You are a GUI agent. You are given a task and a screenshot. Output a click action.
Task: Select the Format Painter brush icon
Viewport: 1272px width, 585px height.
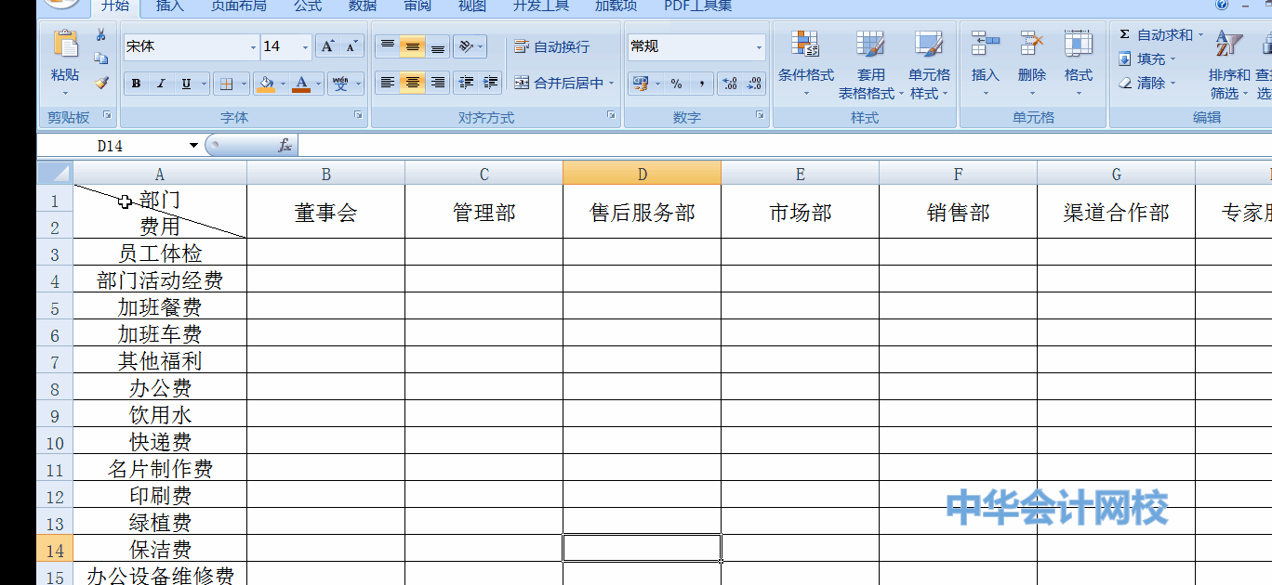[x=101, y=82]
